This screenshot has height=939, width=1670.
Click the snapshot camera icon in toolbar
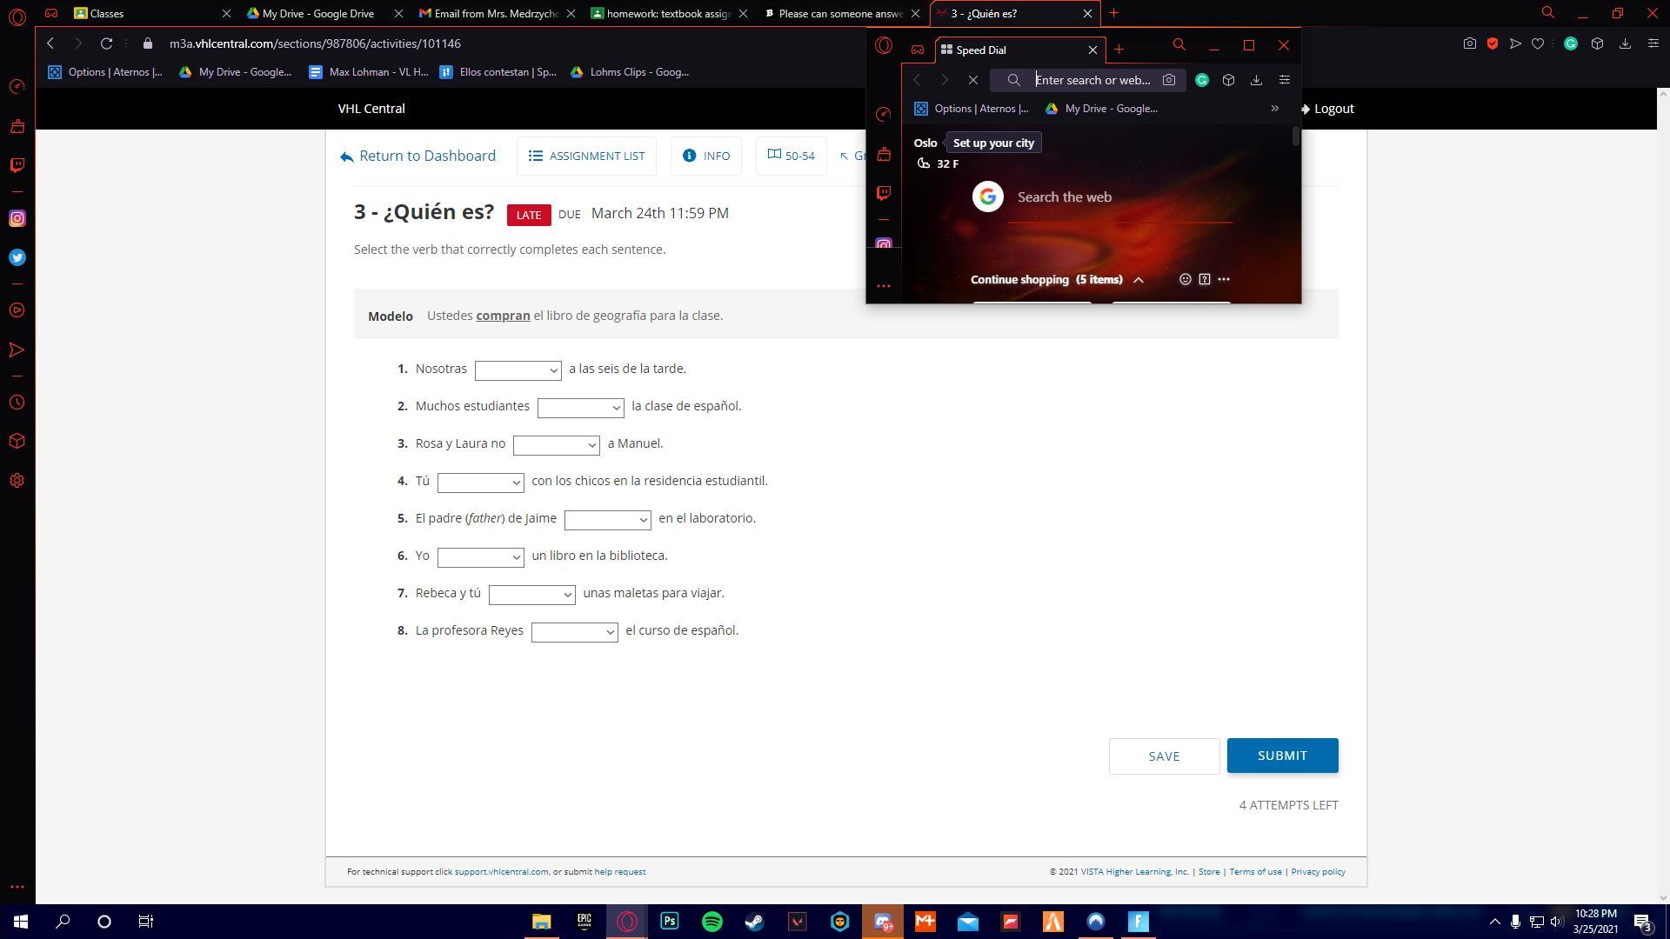[1469, 43]
